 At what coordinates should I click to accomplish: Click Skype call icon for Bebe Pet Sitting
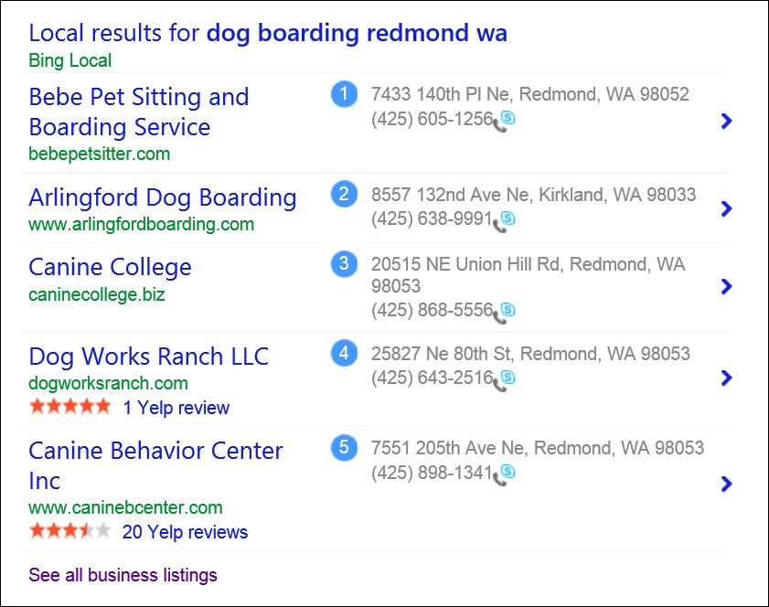coord(504,122)
